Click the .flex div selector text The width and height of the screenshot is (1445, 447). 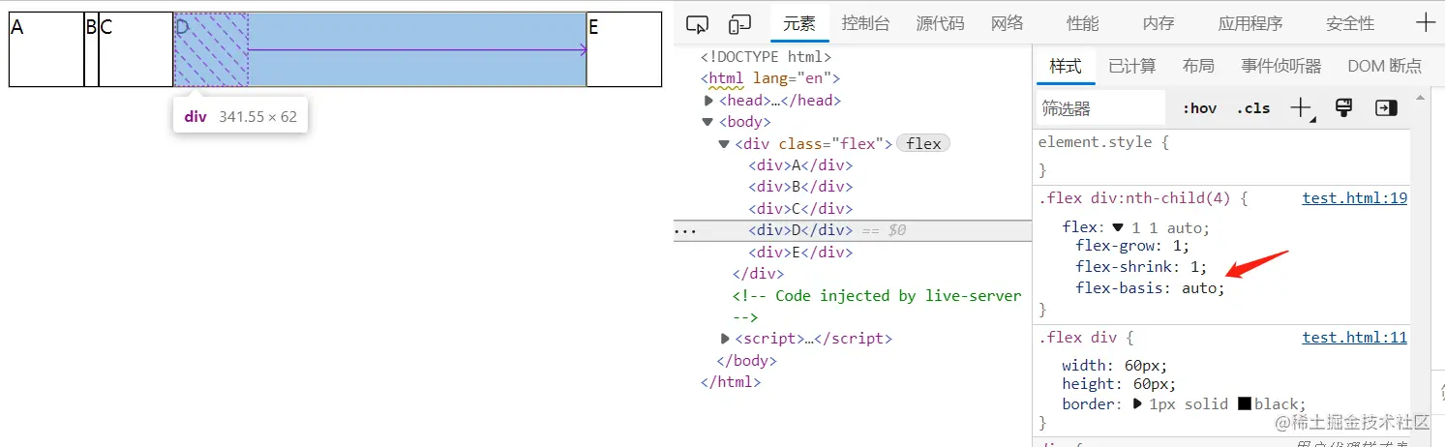[x=1077, y=338]
